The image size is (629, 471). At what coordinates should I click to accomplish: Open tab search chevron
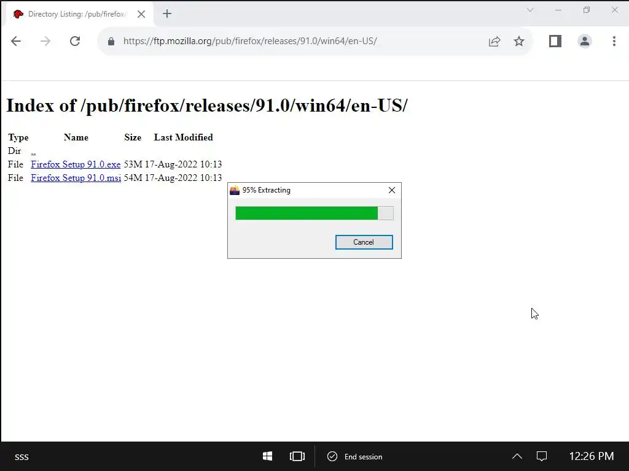click(530, 10)
